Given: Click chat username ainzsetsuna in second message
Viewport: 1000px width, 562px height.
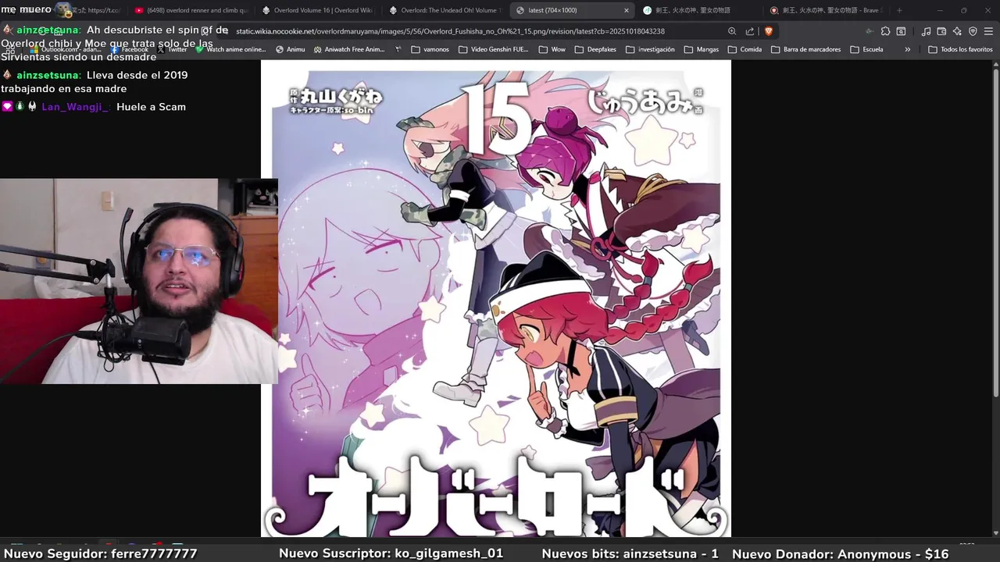Looking at the screenshot, I should (48, 75).
